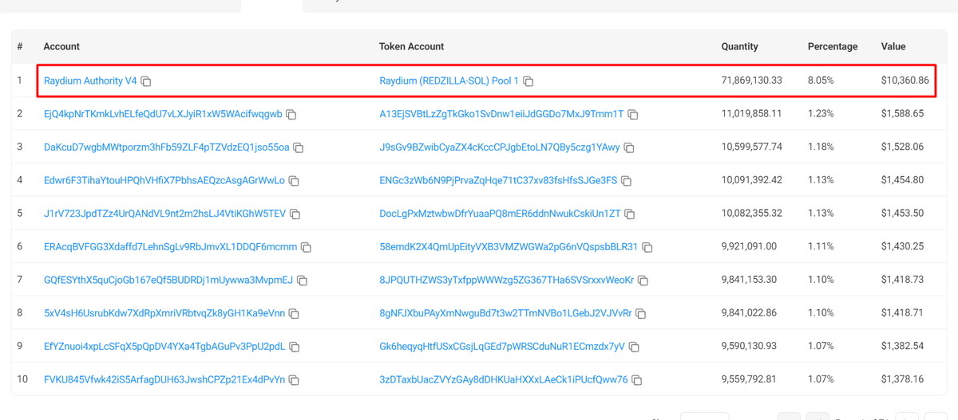Copy the token account starting with J9sGv9BZwib

pos(629,147)
